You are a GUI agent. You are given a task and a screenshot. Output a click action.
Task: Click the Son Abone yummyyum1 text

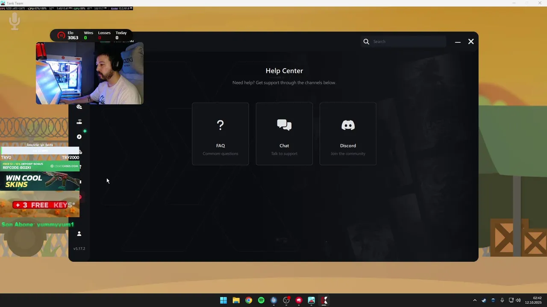tap(38, 225)
